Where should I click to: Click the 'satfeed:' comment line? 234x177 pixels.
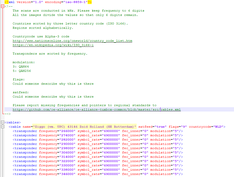[21, 92]
